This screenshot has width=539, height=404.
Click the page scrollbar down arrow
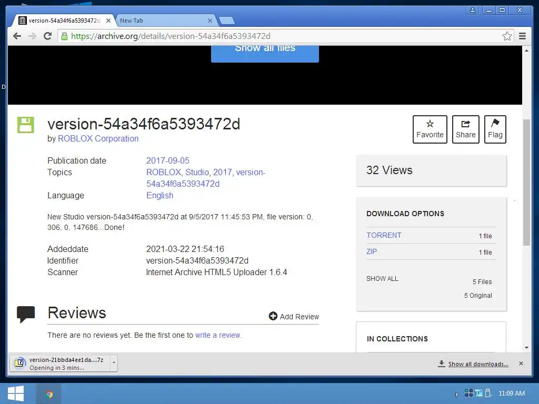[x=526, y=348]
